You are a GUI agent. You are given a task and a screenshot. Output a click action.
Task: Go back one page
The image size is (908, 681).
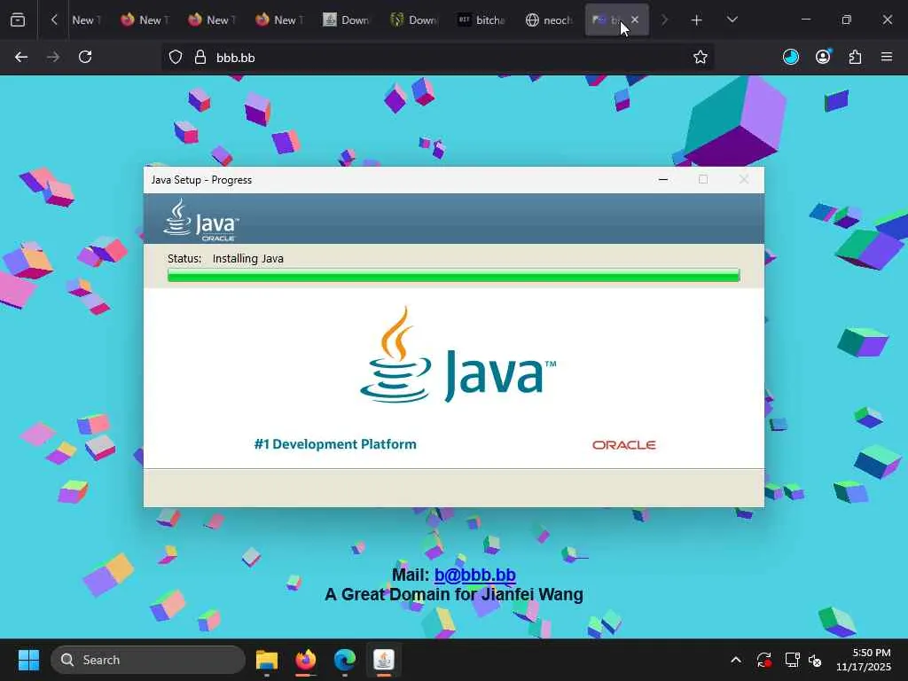(21, 57)
